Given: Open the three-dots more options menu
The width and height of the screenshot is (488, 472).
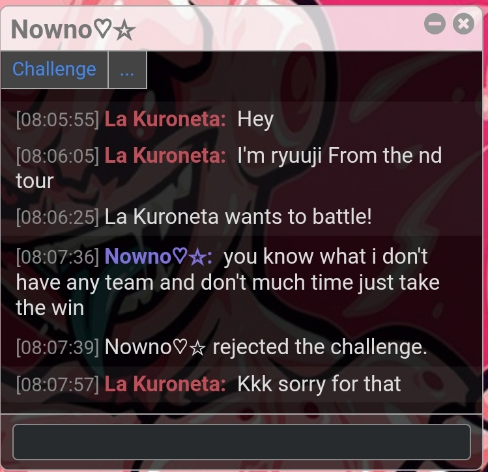Looking at the screenshot, I should 127,70.
